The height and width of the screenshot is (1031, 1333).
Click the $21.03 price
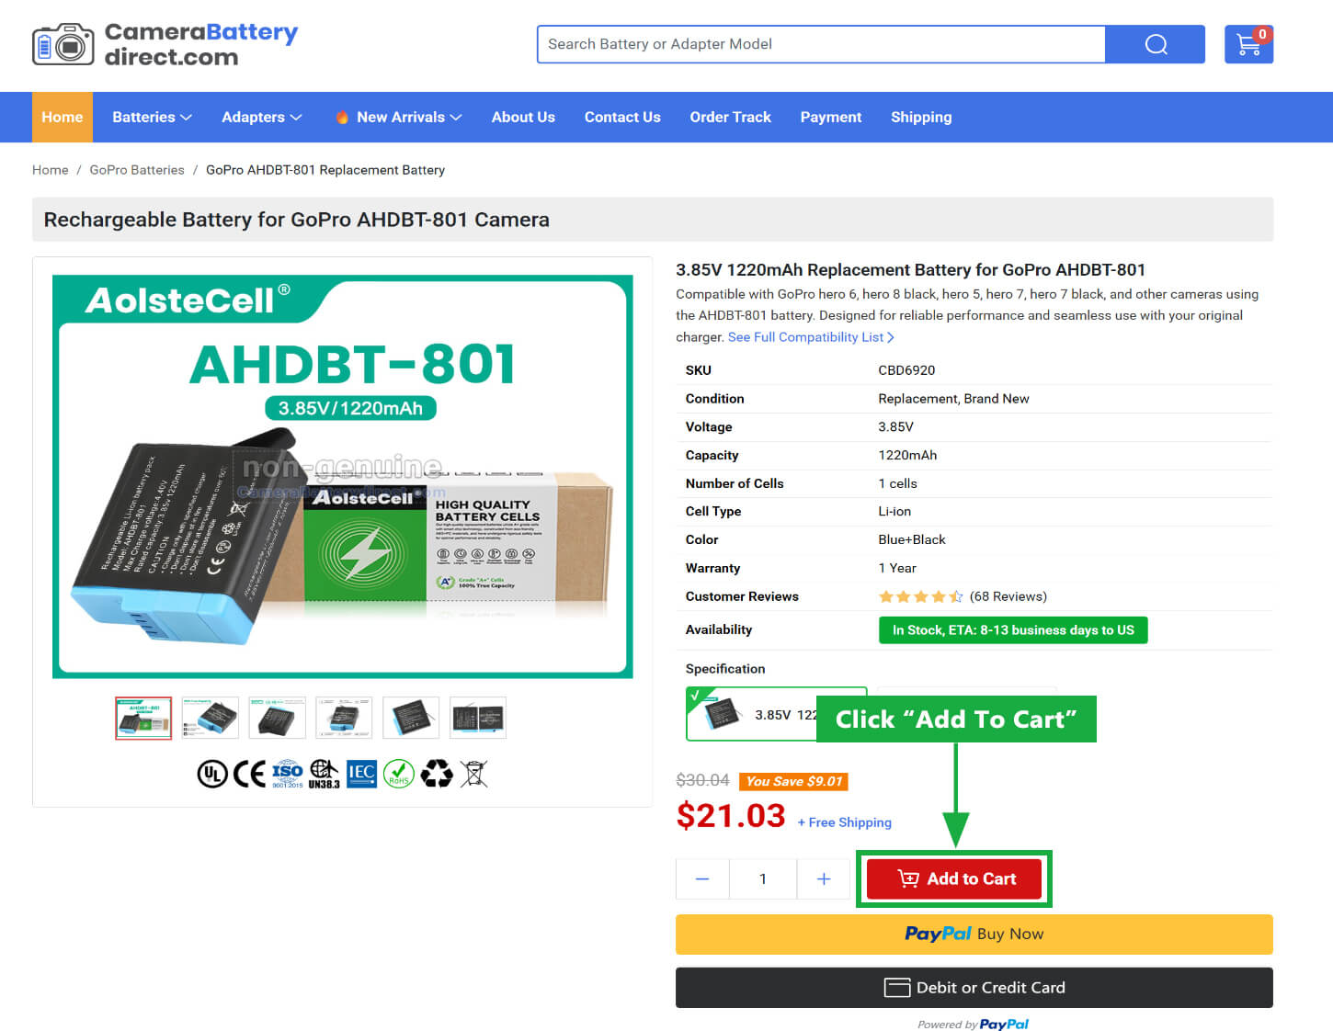pos(731,815)
